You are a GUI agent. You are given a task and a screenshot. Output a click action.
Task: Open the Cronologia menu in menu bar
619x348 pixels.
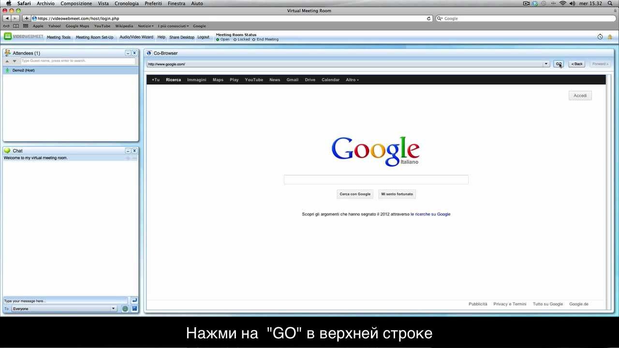click(x=127, y=3)
